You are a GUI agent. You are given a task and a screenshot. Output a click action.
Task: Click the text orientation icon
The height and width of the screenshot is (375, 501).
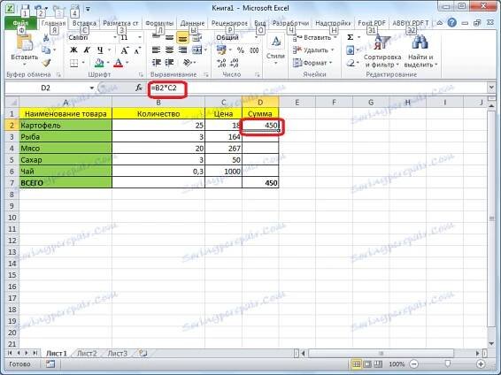(188, 63)
